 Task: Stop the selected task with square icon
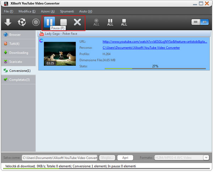tap(64, 22)
